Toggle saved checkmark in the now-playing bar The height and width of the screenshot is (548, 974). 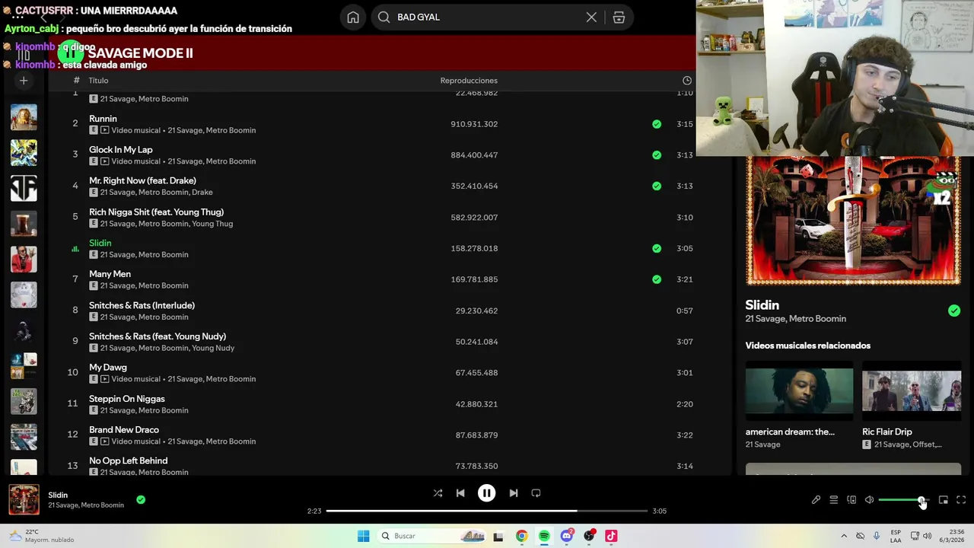tap(141, 500)
